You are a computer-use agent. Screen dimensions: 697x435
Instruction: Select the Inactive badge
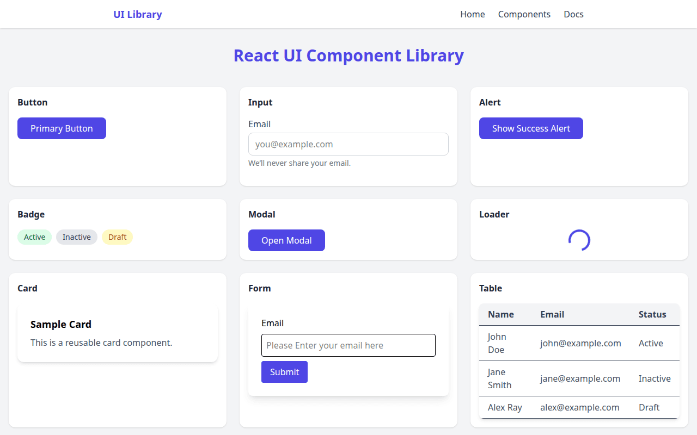coord(77,237)
